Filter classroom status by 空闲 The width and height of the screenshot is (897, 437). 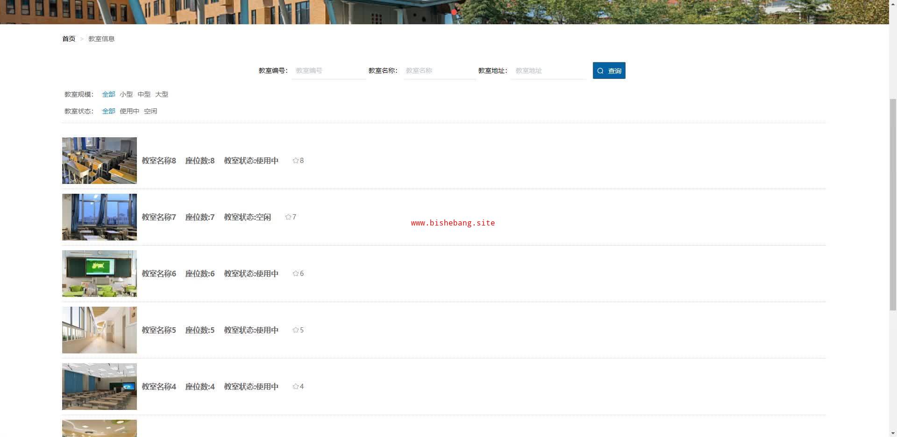click(x=150, y=111)
